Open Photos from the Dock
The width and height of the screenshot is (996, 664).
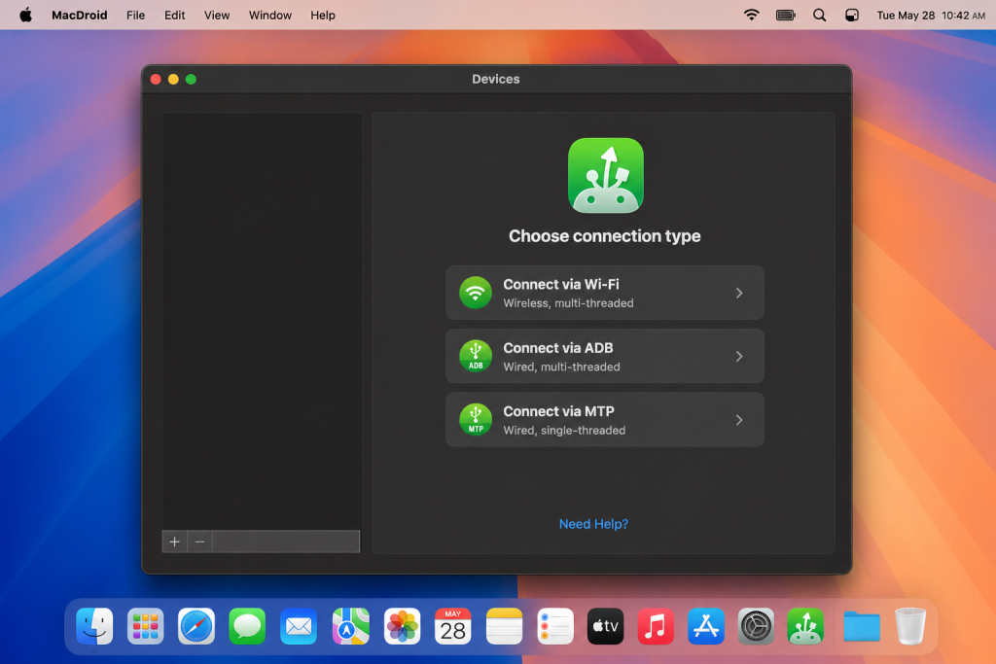click(x=402, y=626)
